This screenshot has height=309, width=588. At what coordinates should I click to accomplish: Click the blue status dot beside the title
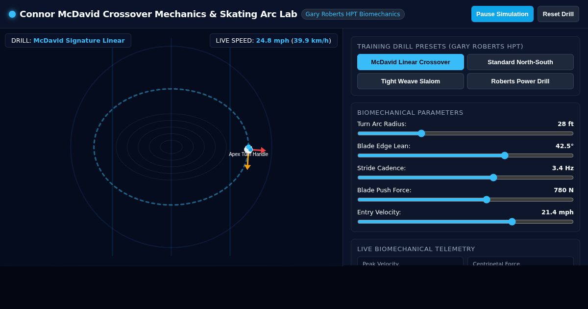tap(12, 14)
